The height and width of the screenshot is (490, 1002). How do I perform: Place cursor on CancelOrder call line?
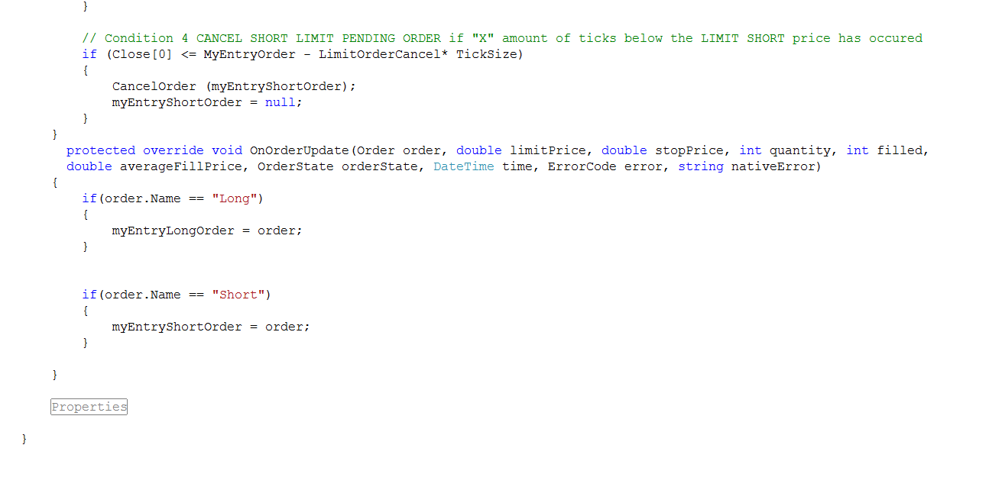tap(234, 86)
